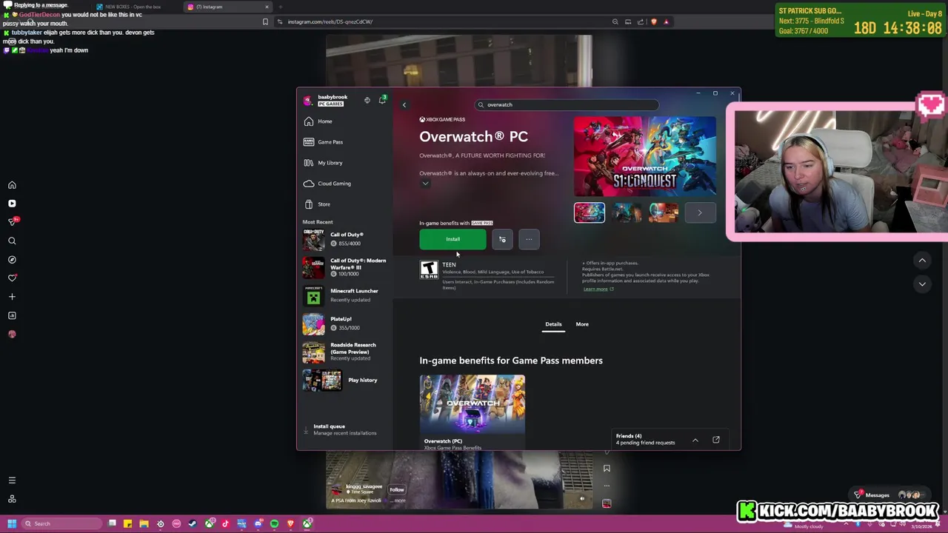Open Game Pass section in sidebar
Image resolution: width=948 pixels, height=533 pixels.
click(324, 142)
